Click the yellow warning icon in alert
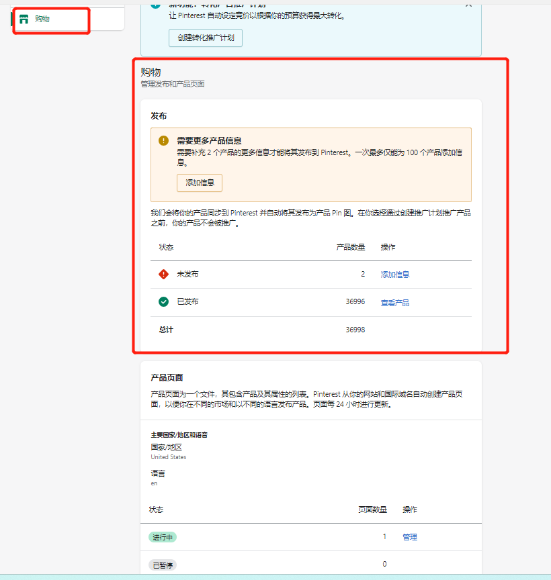This screenshot has height=580, width=551. [163, 140]
